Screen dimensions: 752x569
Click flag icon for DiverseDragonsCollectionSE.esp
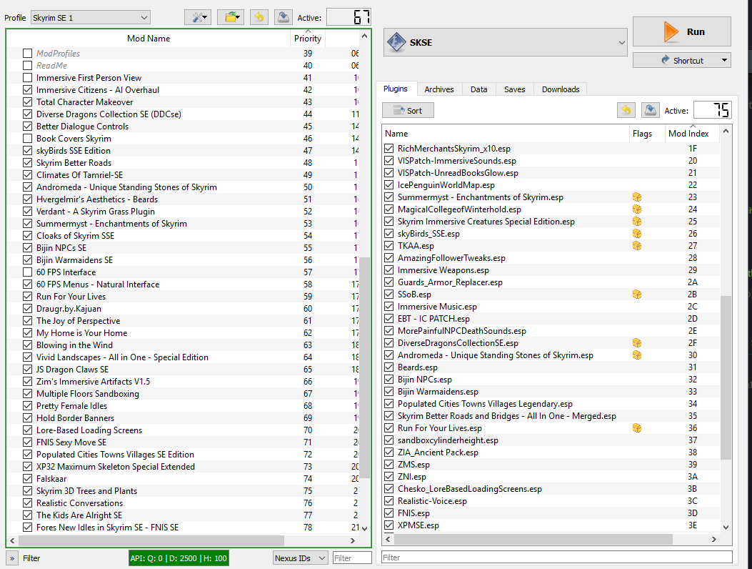(x=637, y=343)
